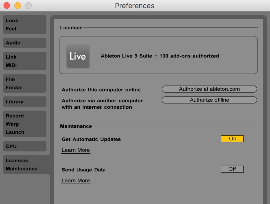Click the Send Usage Data label
Screen dimensions: 270x204
(x=84, y=170)
